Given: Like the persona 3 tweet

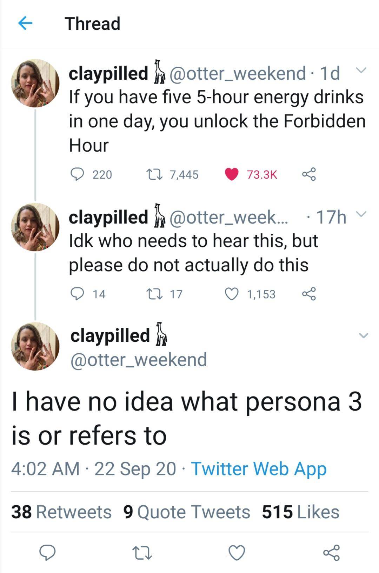Looking at the screenshot, I should pyautogui.click(x=237, y=553).
